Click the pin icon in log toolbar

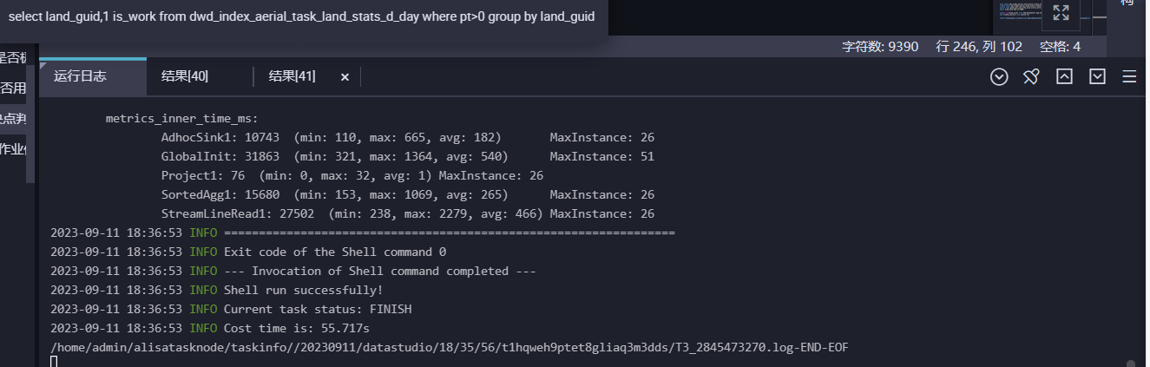point(1031,77)
